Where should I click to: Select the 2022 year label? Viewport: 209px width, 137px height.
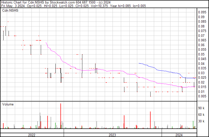click(32, 135)
